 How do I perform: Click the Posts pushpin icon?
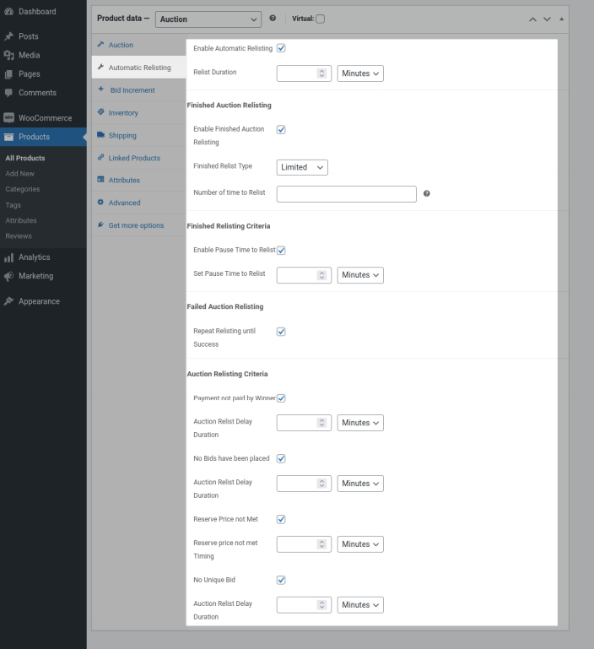[8, 37]
